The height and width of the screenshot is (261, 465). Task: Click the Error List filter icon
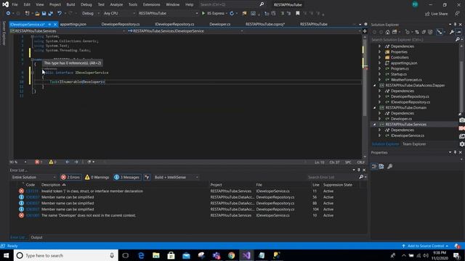click(x=147, y=177)
